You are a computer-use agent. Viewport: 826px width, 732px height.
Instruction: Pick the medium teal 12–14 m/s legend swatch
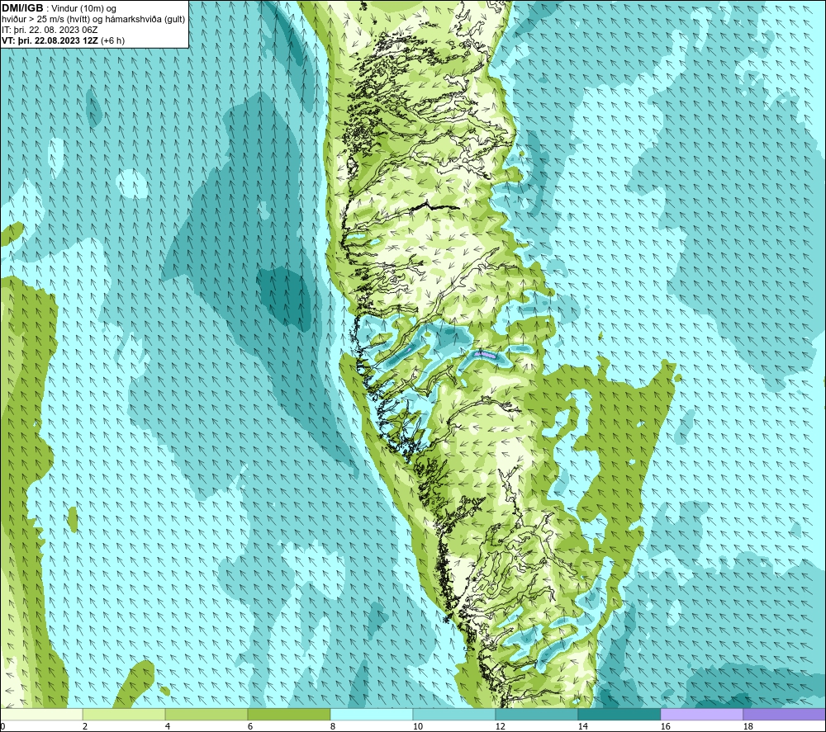point(536,714)
